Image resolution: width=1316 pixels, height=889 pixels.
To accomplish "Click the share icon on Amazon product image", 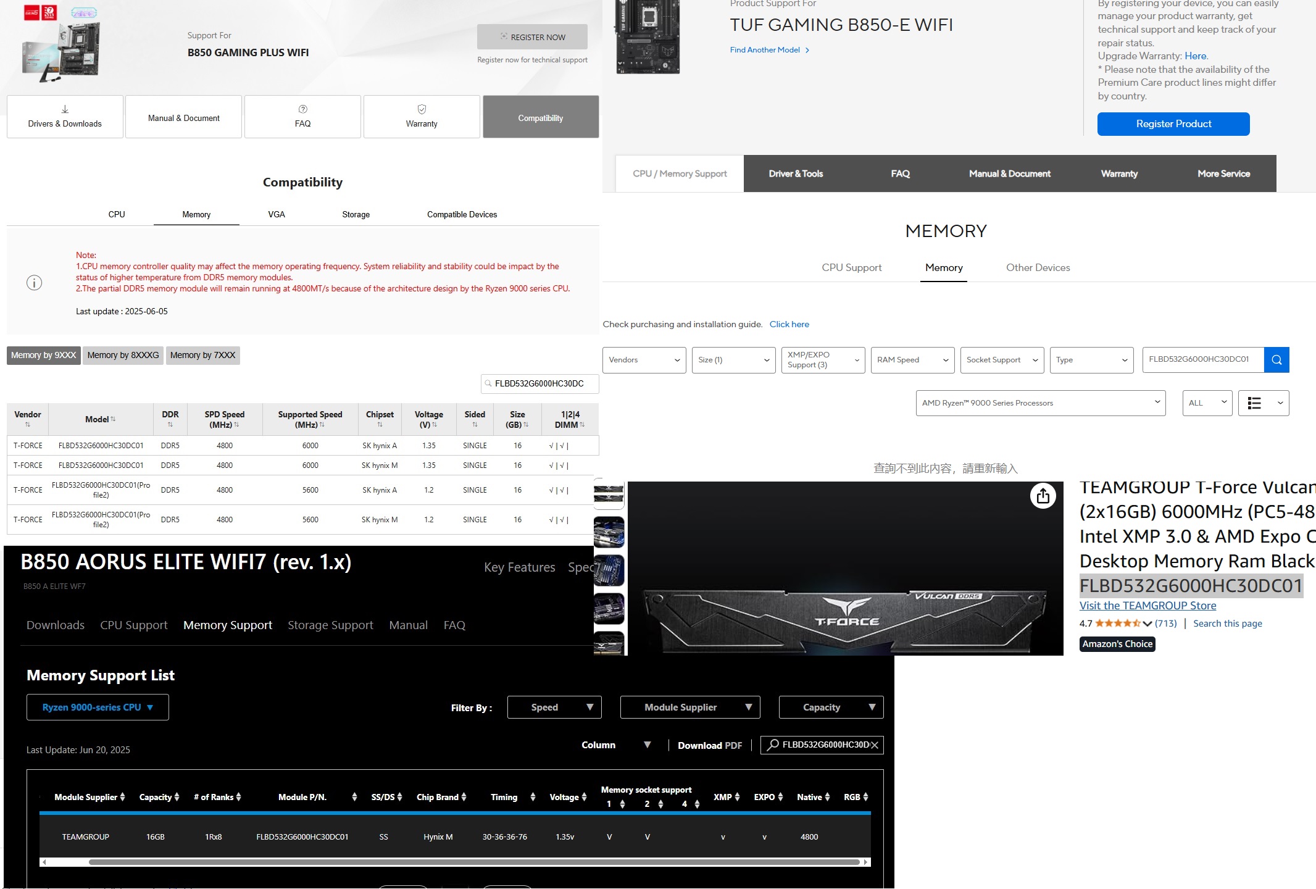I will pyautogui.click(x=1043, y=496).
